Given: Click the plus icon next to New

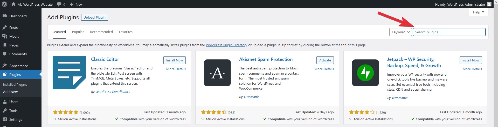Looking at the screenshot, I should (x=72, y=4).
